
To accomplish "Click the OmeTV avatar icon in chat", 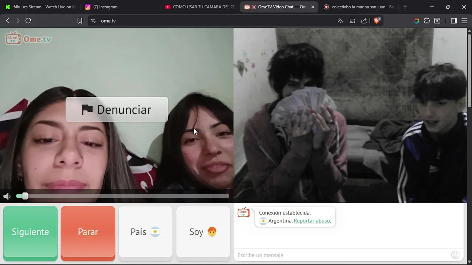I will [x=243, y=212].
